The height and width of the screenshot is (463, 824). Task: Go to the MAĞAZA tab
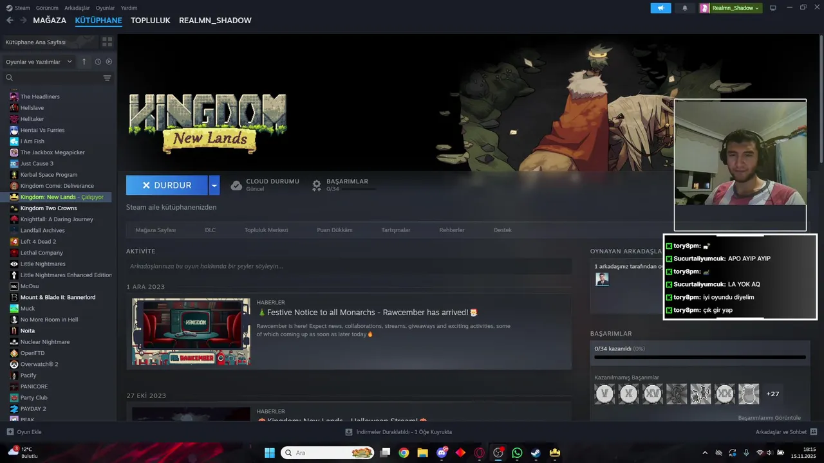[50, 21]
